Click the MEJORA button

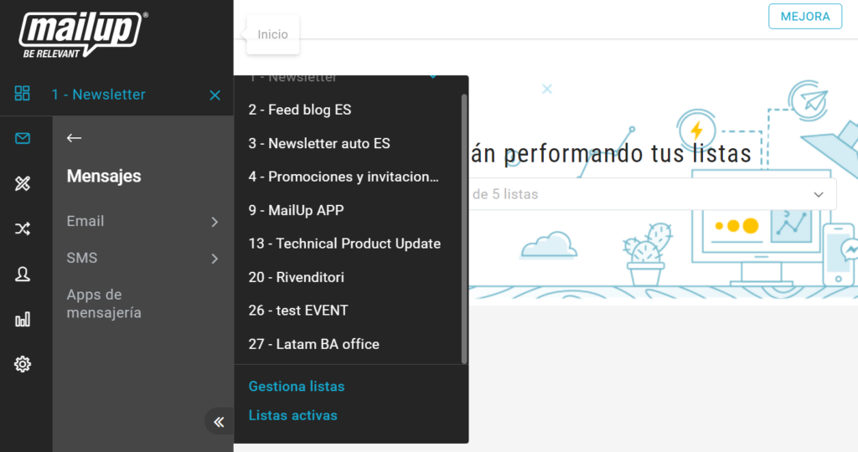804,16
